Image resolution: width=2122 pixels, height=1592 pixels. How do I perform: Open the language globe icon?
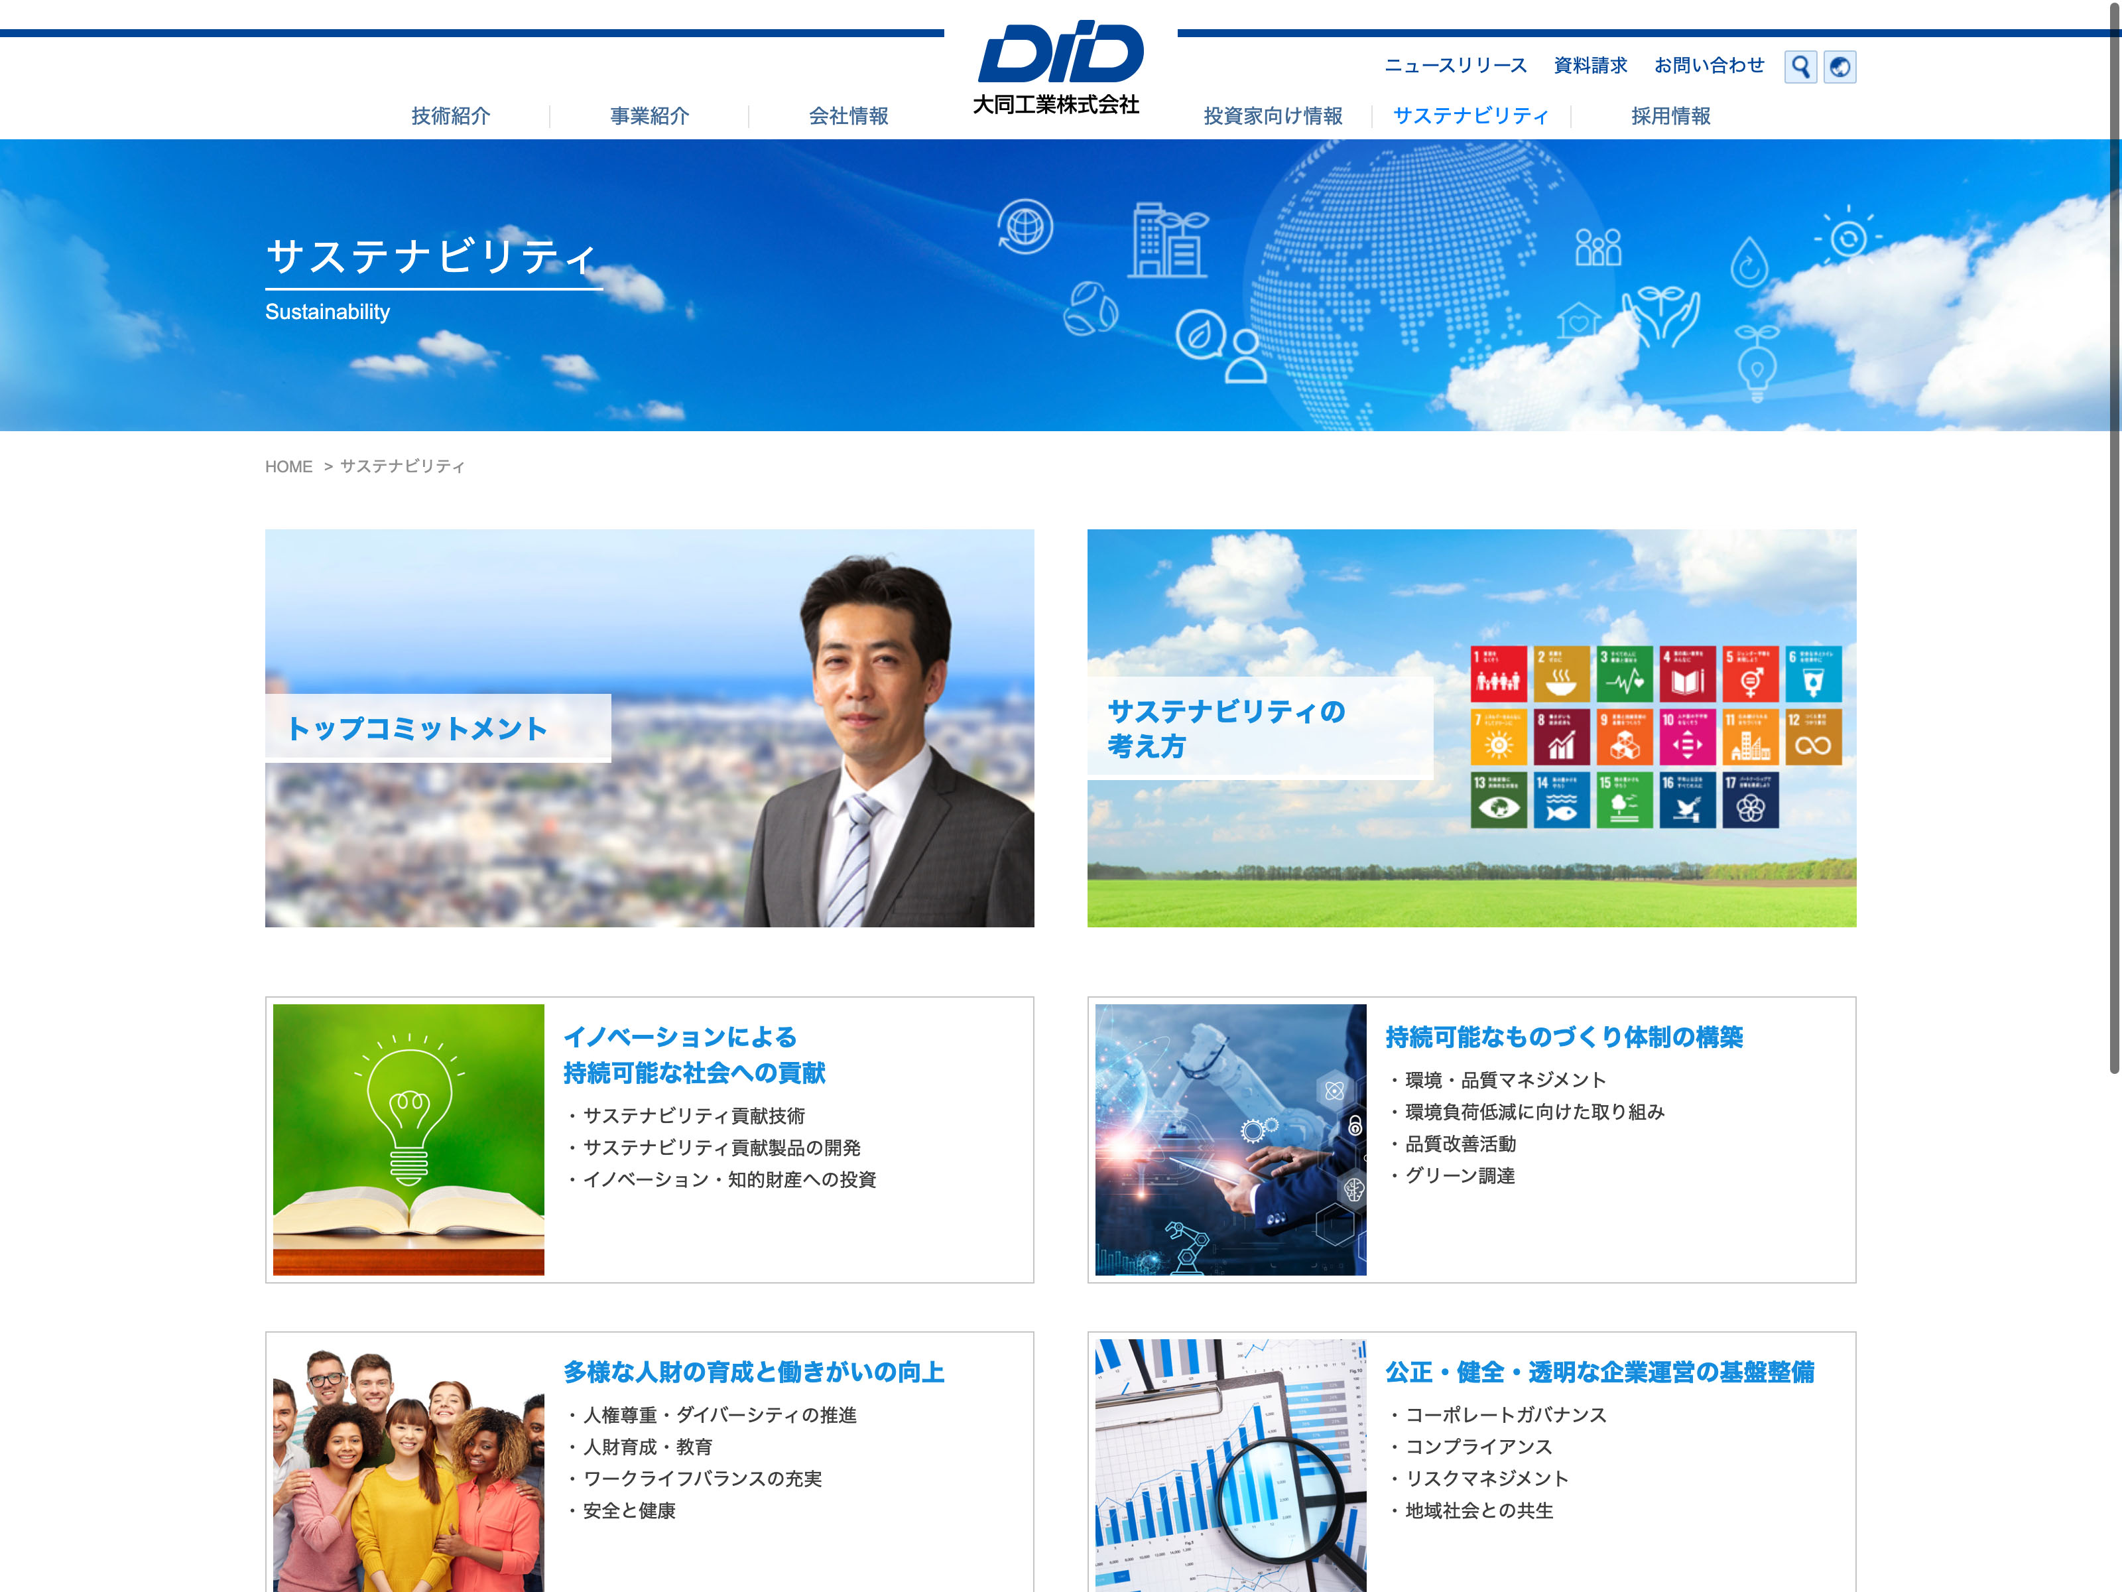point(1839,66)
